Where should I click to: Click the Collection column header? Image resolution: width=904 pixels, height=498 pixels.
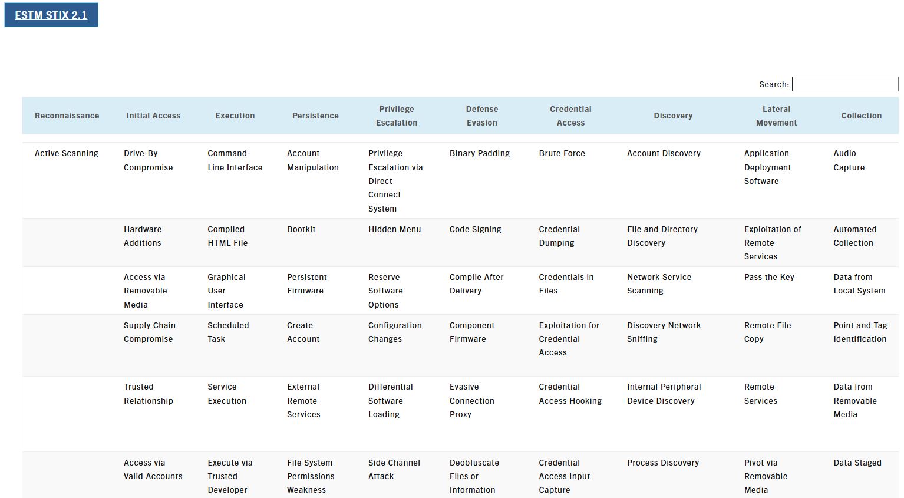pos(861,116)
